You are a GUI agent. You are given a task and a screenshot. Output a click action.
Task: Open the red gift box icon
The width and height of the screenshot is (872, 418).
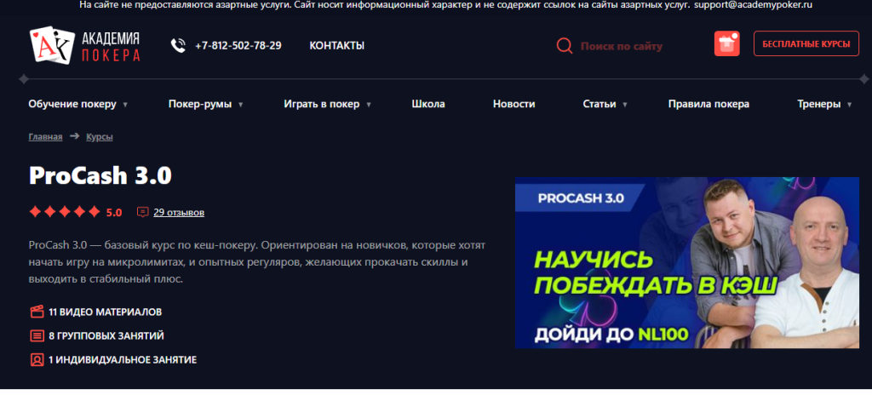[727, 44]
